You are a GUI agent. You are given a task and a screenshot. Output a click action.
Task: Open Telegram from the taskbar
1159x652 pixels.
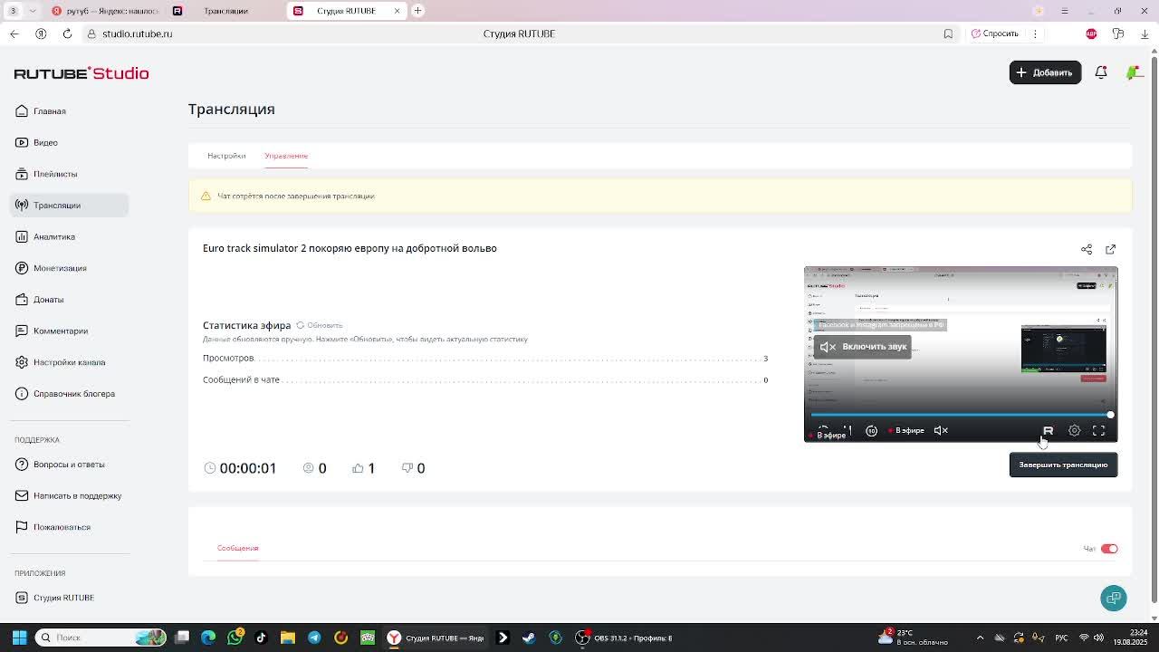pos(314,638)
